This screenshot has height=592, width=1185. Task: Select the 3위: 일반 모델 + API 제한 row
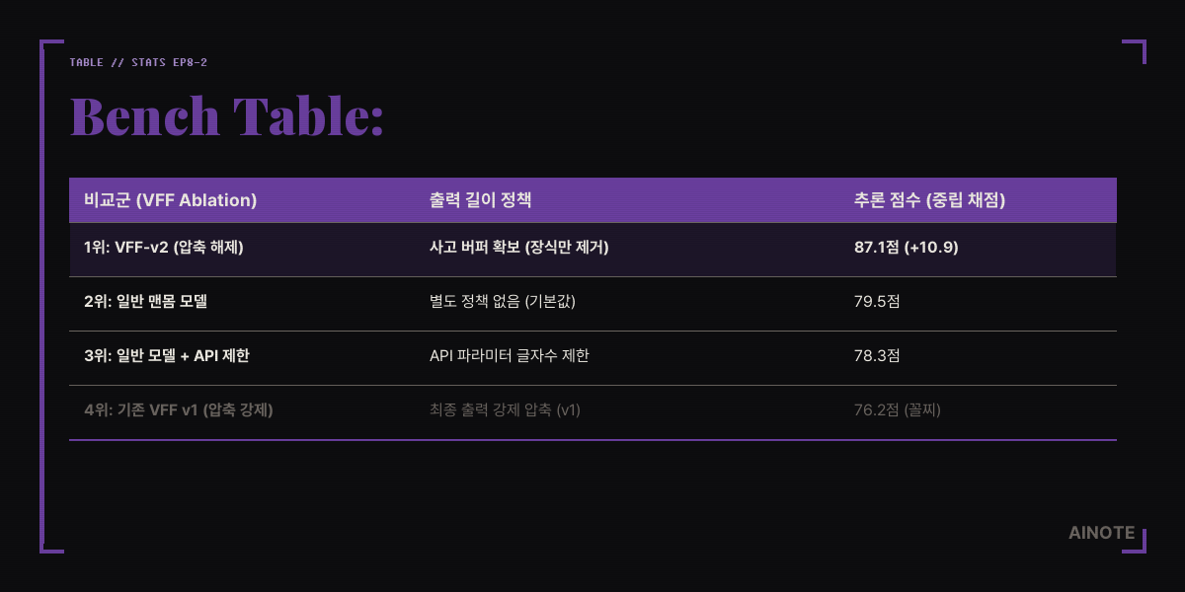[x=592, y=358]
